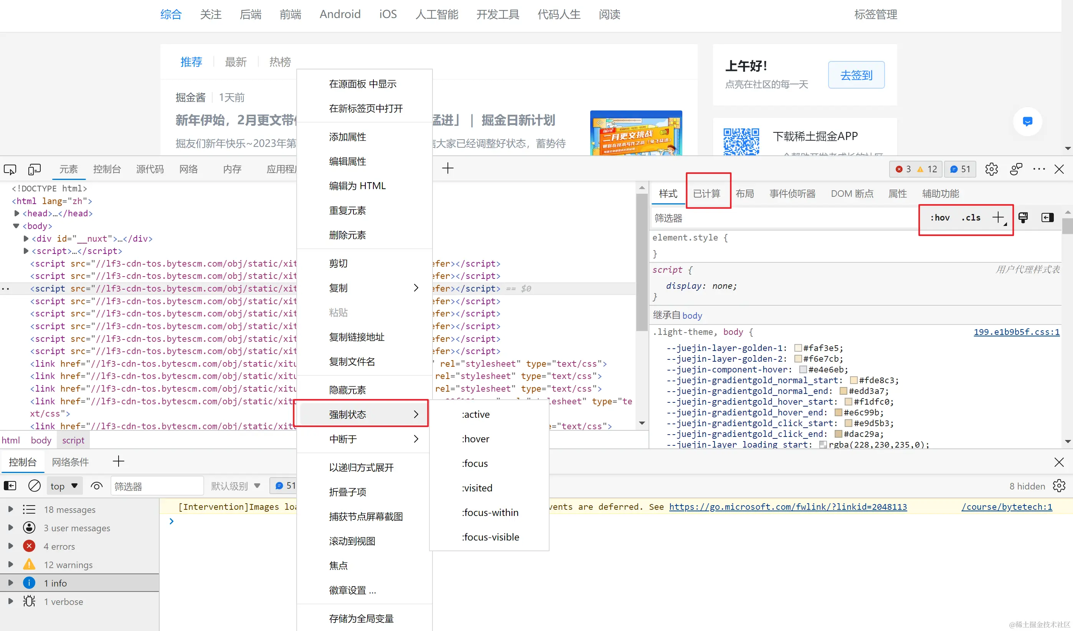Open DevTools settings gear icon
1073x631 pixels.
(x=991, y=169)
